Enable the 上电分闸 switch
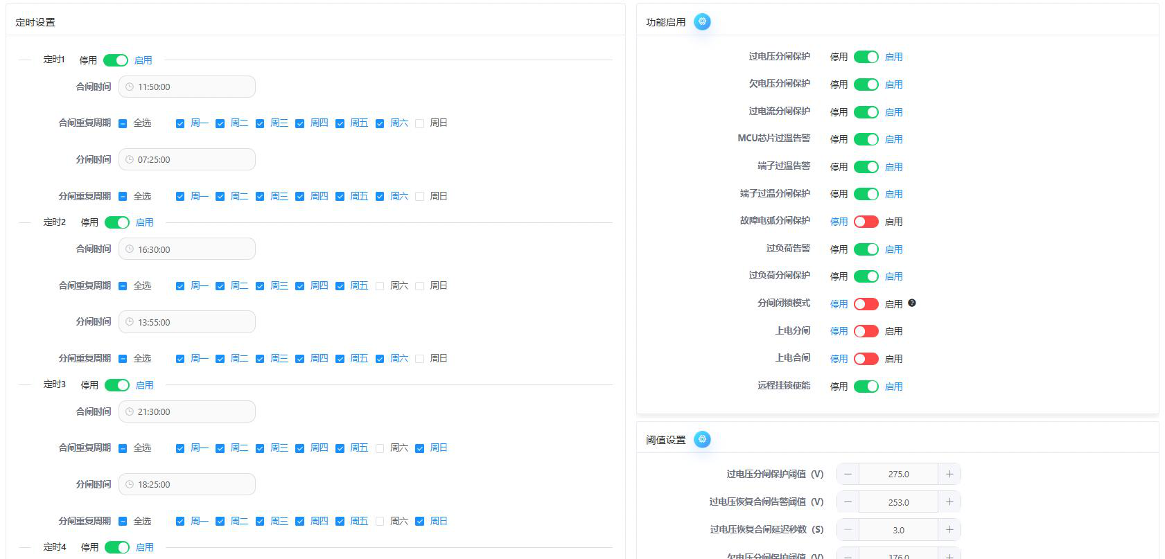Viewport: 1165px width, 559px height. click(x=866, y=331)
